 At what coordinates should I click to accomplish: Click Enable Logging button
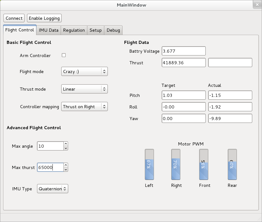tap(44, 18)
